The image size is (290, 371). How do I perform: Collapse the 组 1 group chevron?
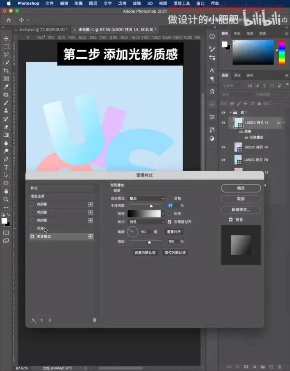pyautogui.click(x=230, y=112)
